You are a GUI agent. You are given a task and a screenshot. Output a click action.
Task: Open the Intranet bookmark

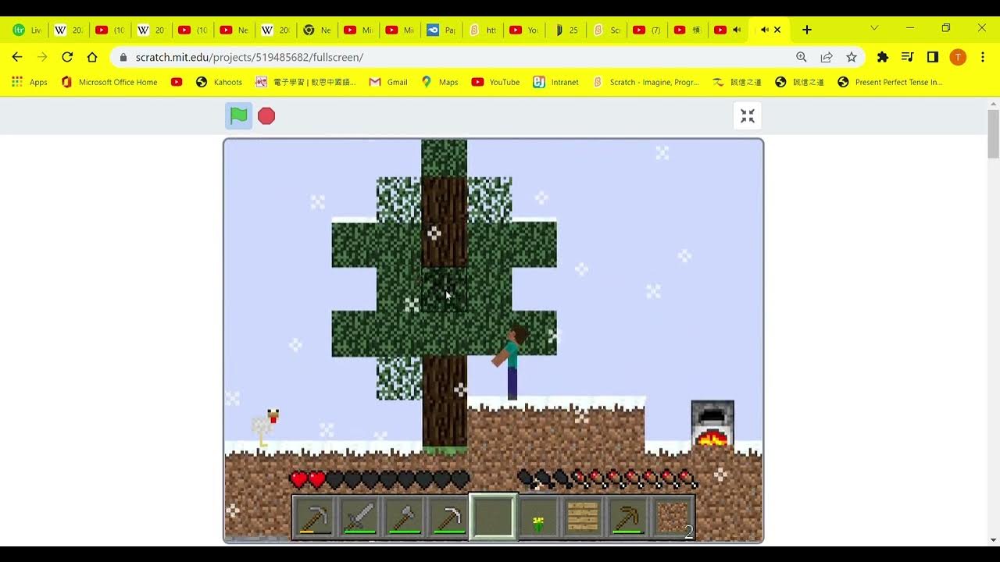(556, 82)
